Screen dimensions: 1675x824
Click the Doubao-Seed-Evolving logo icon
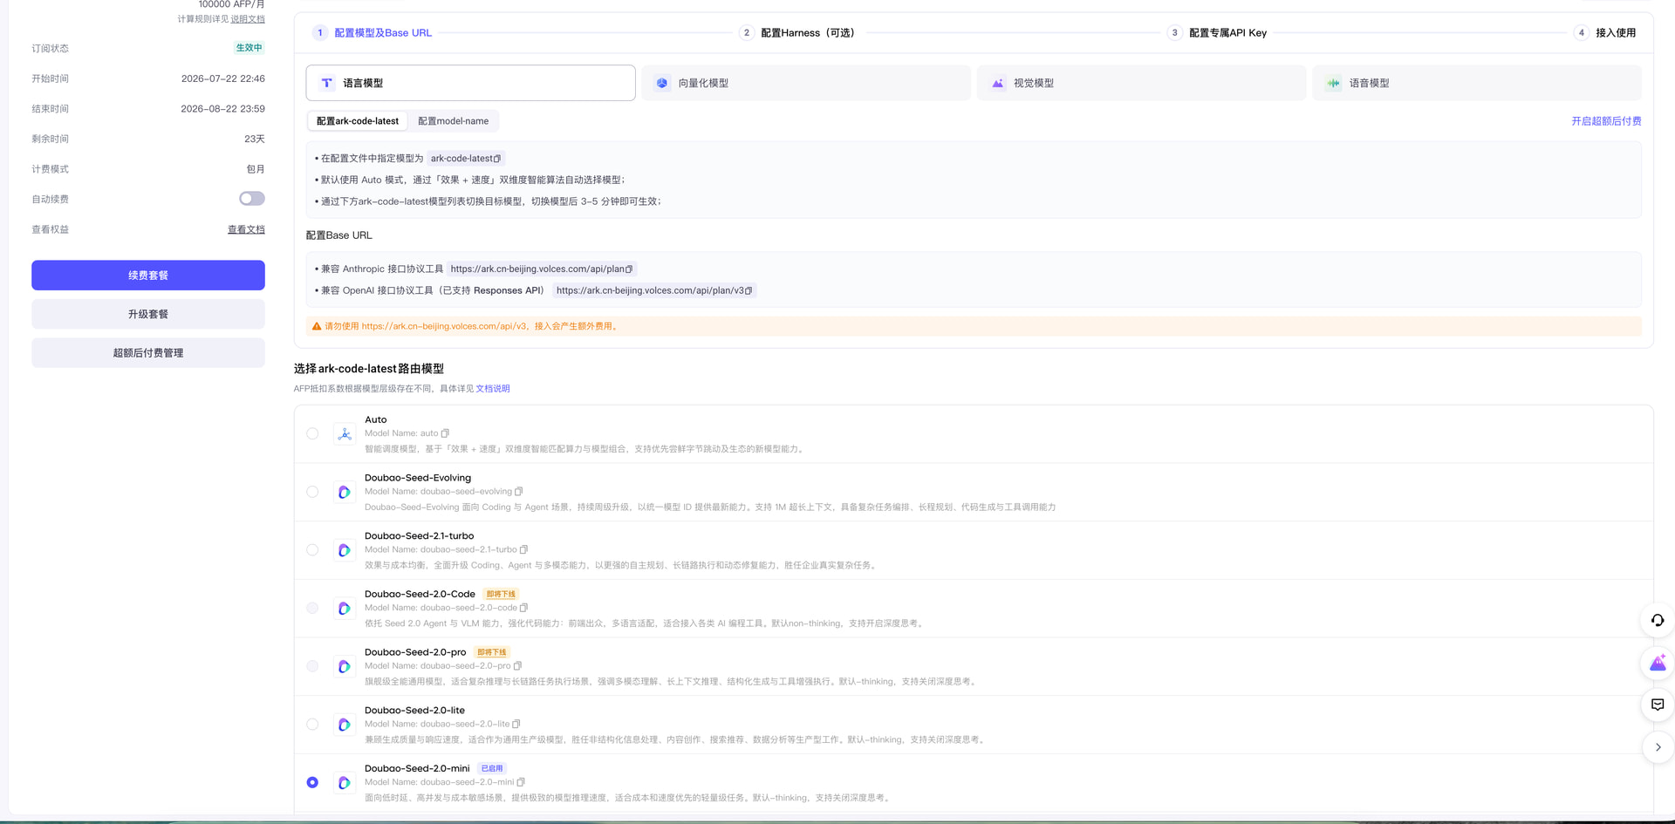click(x=345, y=492)
